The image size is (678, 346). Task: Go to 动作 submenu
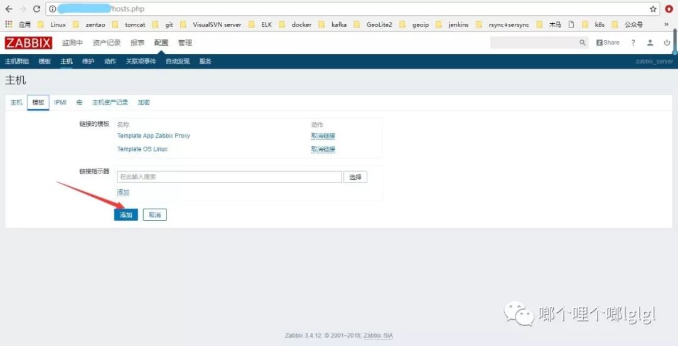pos(110,61)
